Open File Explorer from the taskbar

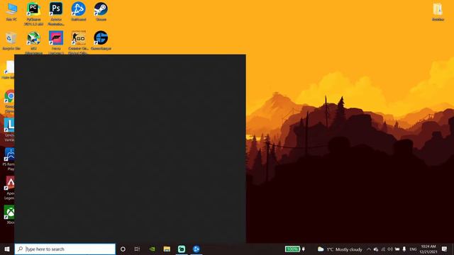[x=167, y=249]
